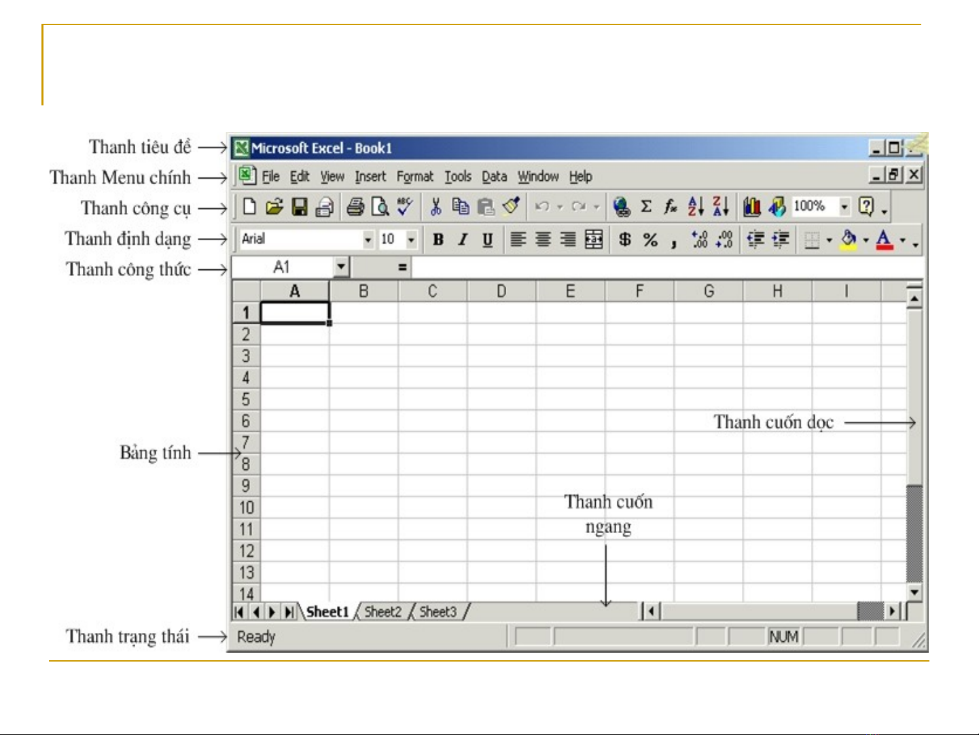Sort ascending with the A-Z icon
This screenshot has height=735, width=979.
[696, 206]
